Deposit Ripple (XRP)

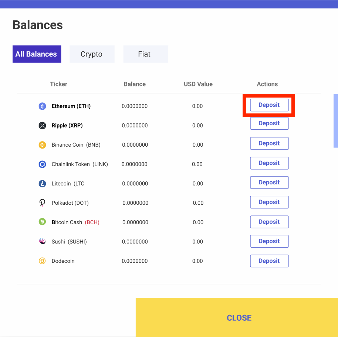pyautogui.click(x=269, y=123)
